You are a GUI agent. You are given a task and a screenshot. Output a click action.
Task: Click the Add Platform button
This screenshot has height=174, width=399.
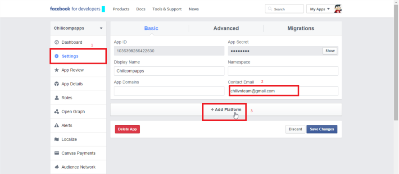tap(226, 110)
